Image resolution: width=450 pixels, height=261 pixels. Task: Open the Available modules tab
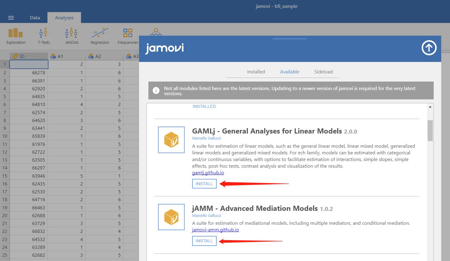coord(290,72)
